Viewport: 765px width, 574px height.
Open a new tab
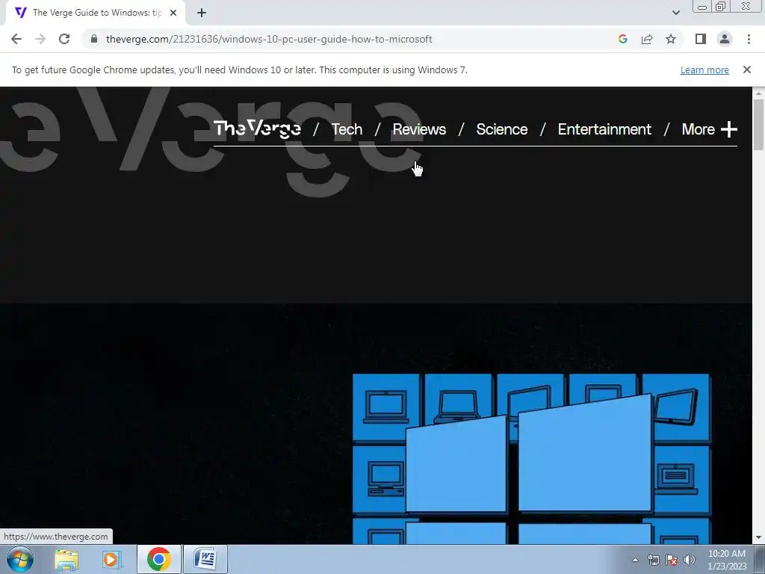tap(202, 13)
